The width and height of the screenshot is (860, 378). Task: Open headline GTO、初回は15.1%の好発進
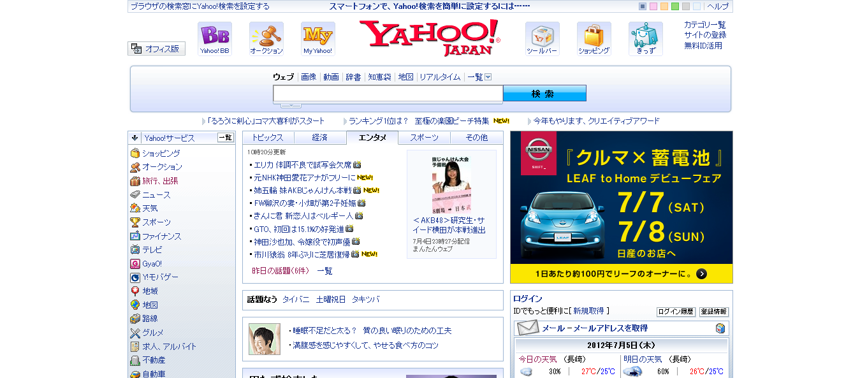tap(299, 229)
